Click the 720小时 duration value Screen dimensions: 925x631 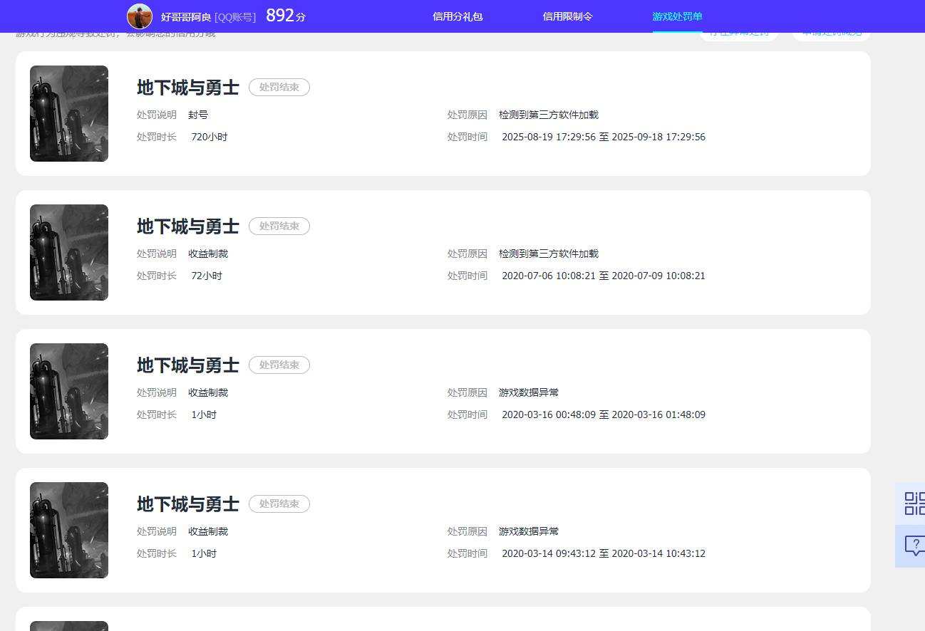click(x=210, y=137)
